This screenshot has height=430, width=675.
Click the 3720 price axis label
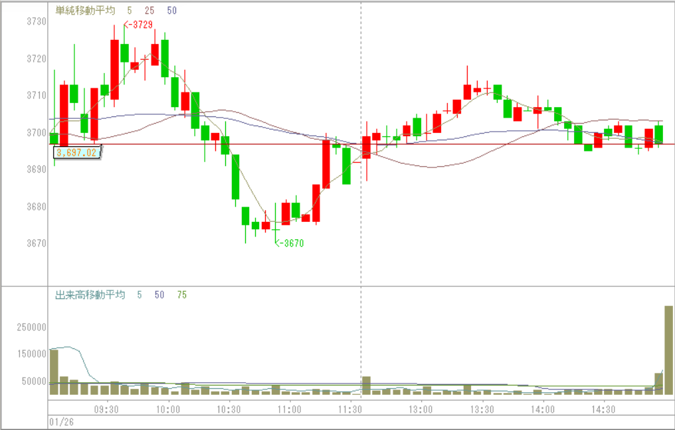(37, 58)
